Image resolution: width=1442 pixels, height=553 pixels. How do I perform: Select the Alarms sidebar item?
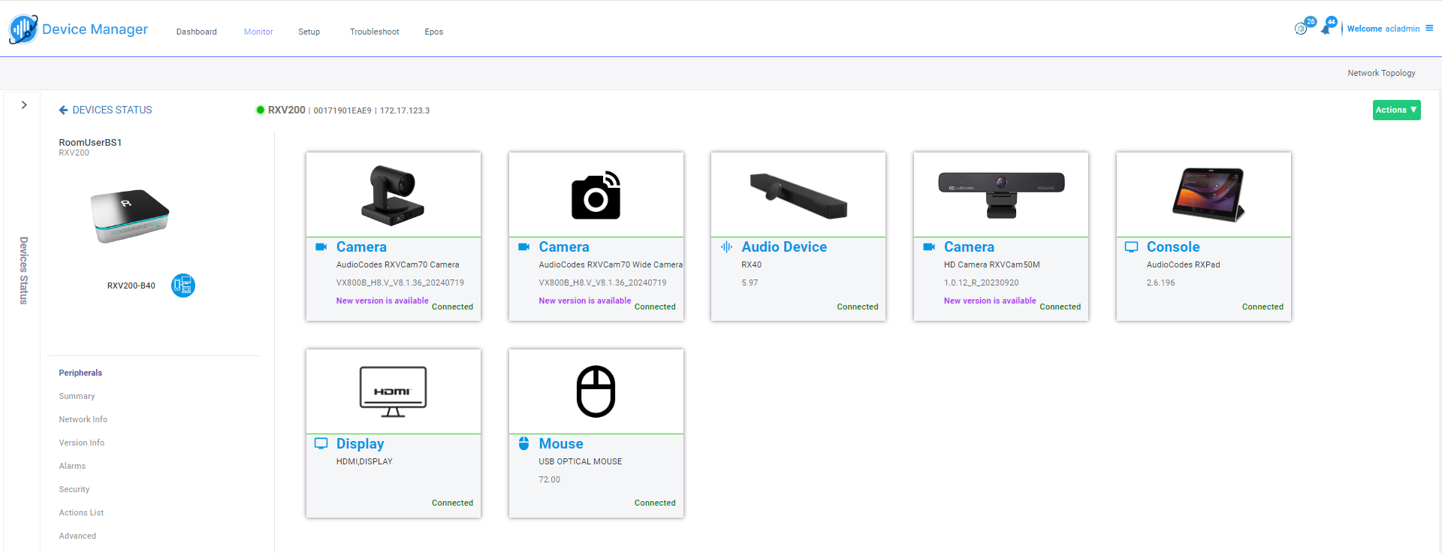(x=73, y=466)
